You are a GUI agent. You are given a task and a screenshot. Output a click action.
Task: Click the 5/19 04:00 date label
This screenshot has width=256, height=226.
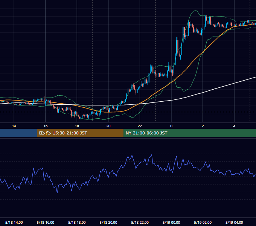click(x=234, y=222)
